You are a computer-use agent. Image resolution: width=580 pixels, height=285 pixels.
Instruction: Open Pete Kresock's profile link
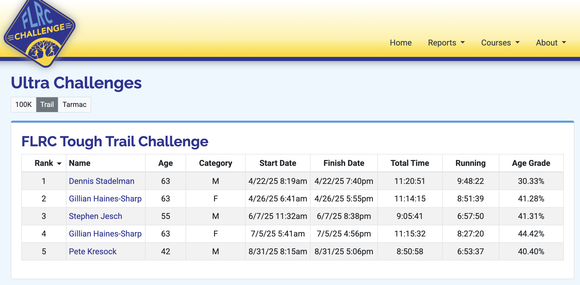coord(93,251)
